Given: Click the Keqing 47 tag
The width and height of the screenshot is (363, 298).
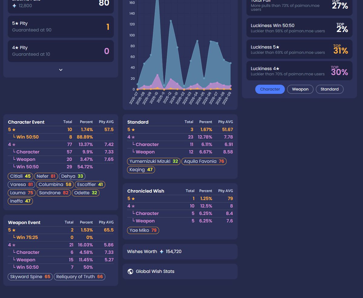Looking at the screenshot, I should point(141,170).
